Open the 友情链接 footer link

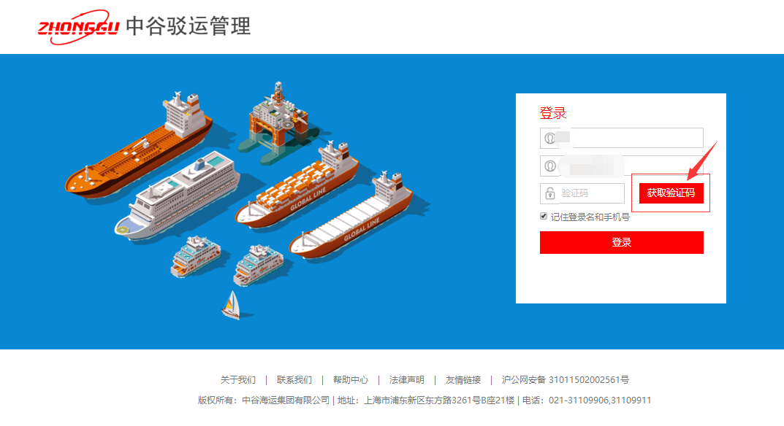(463, 380)
